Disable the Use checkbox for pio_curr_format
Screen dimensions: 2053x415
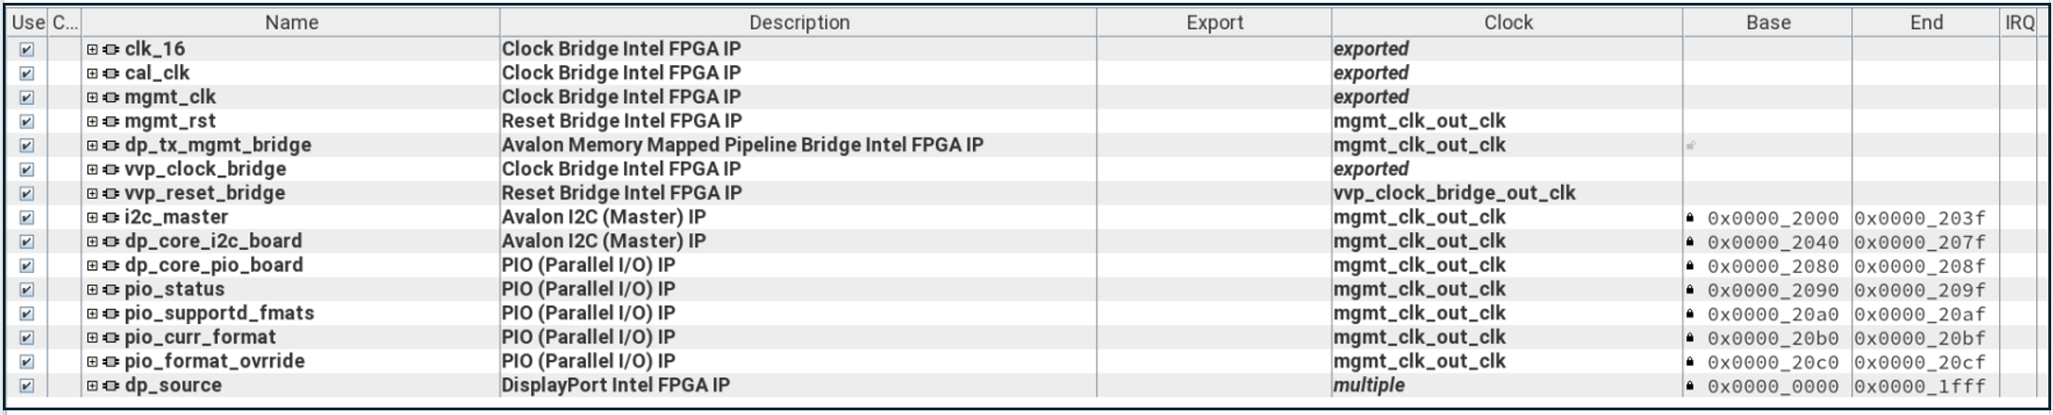(27, 338)
